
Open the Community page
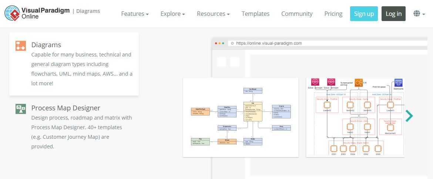[297, 14]
